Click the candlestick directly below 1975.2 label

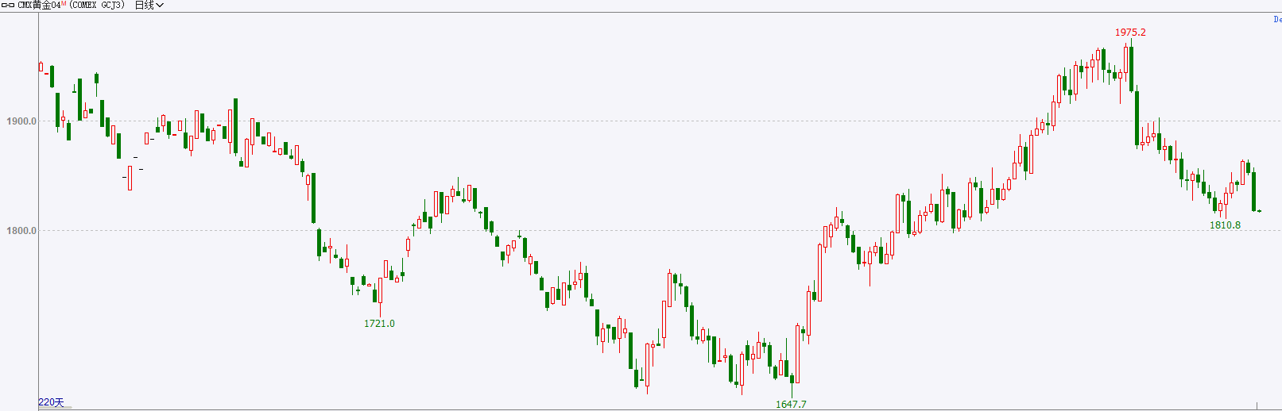click(1131, 69)
